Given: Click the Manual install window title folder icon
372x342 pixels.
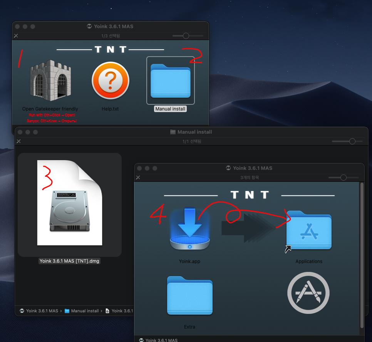Looking at the screenshot, I should [x=173, y=132].
